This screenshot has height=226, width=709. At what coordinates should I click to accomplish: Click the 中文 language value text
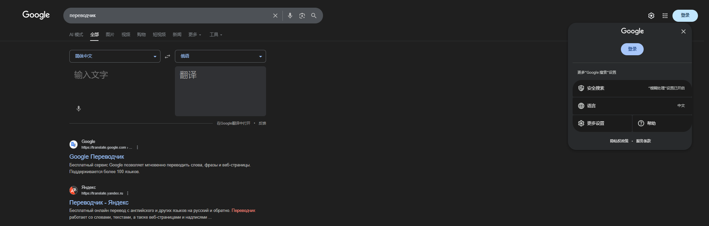click(x=681, y=106)
